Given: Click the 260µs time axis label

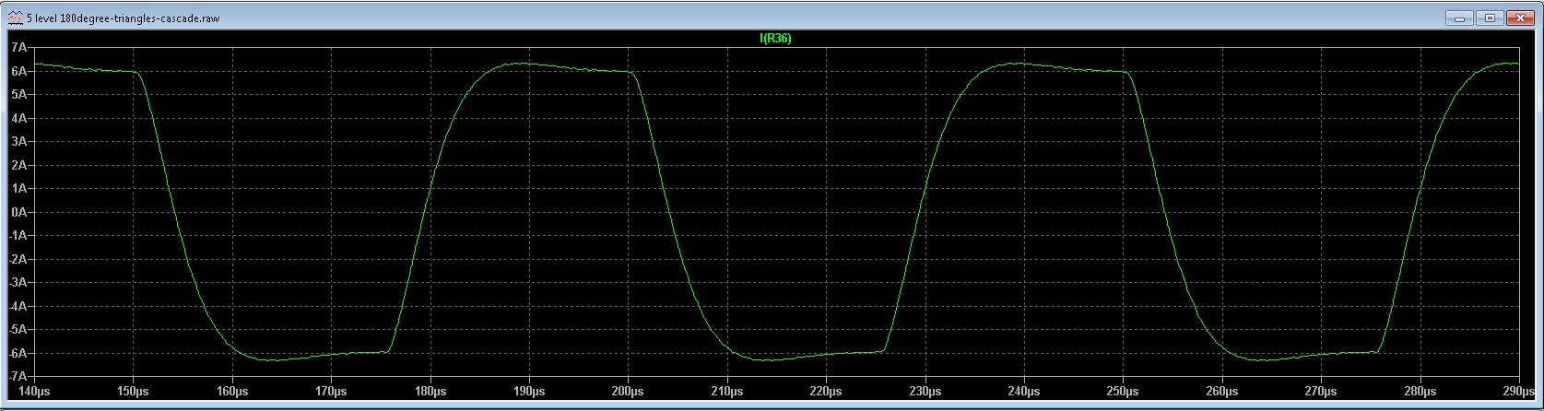Looking at the screenshot, I should pyautogui.click(x=1222, y=392).
